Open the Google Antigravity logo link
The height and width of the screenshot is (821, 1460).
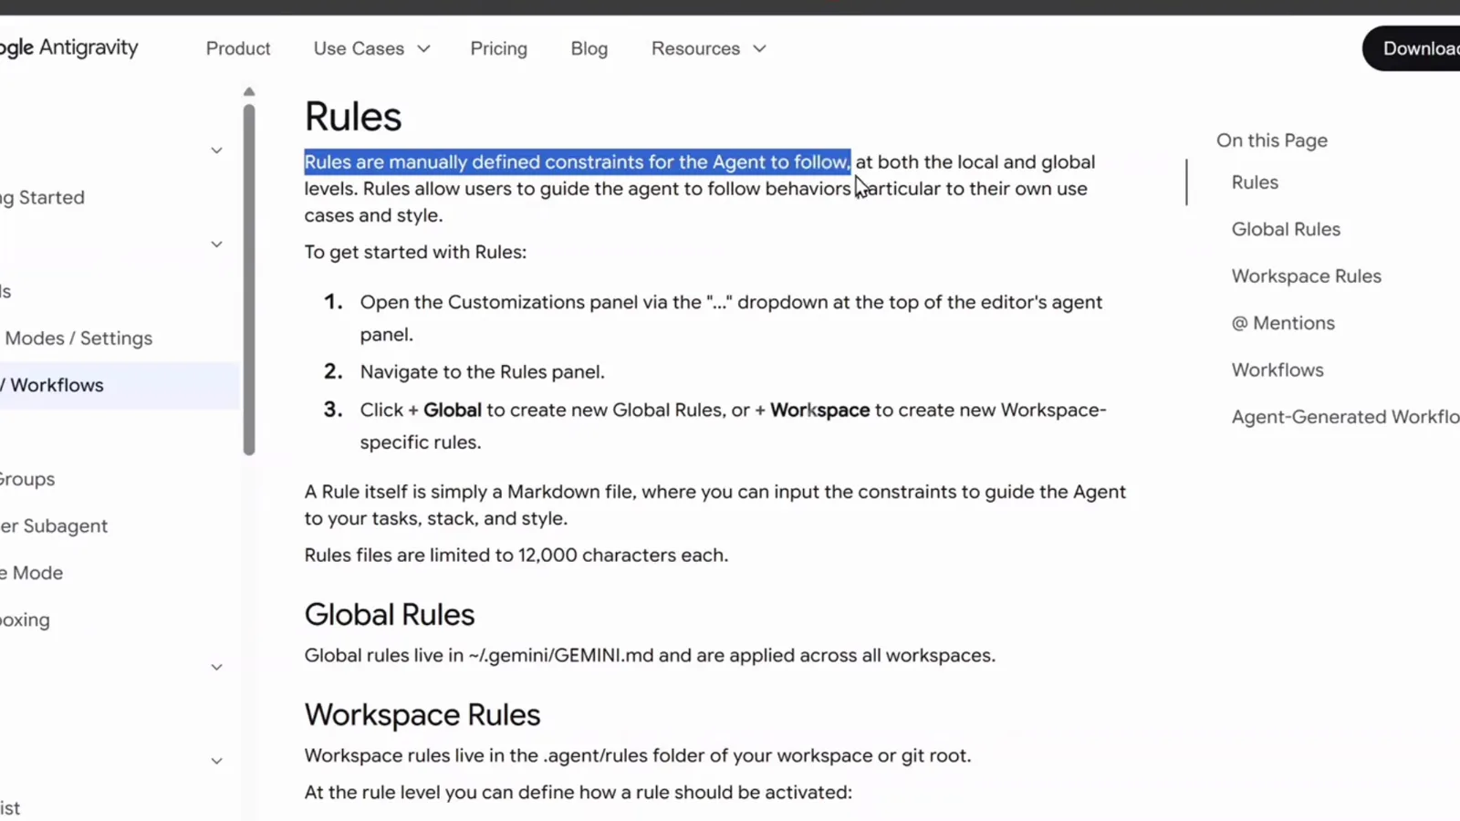click(68, 47)
